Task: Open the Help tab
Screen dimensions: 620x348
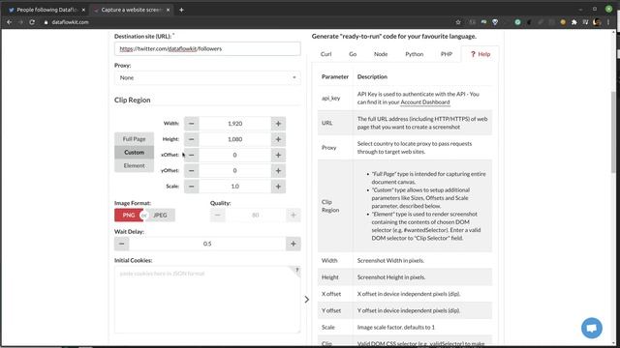Action: pyautogui.click(x=480, y=54)
